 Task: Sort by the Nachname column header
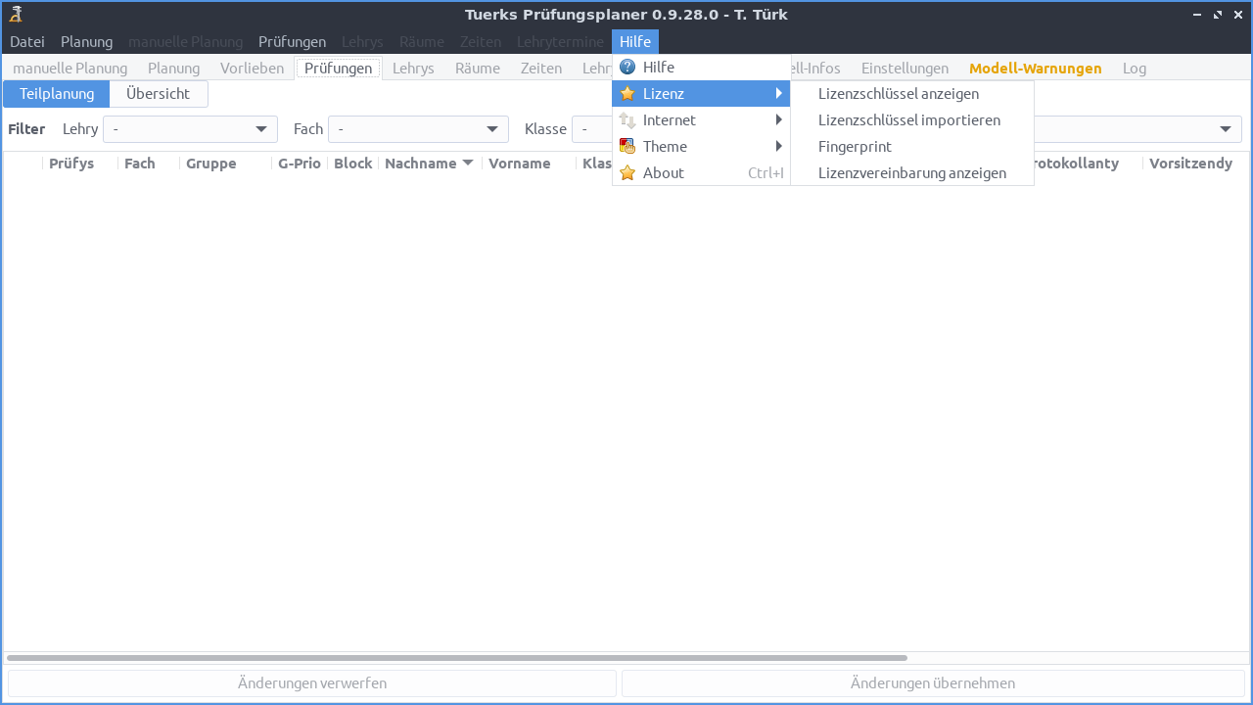point(421,164)
